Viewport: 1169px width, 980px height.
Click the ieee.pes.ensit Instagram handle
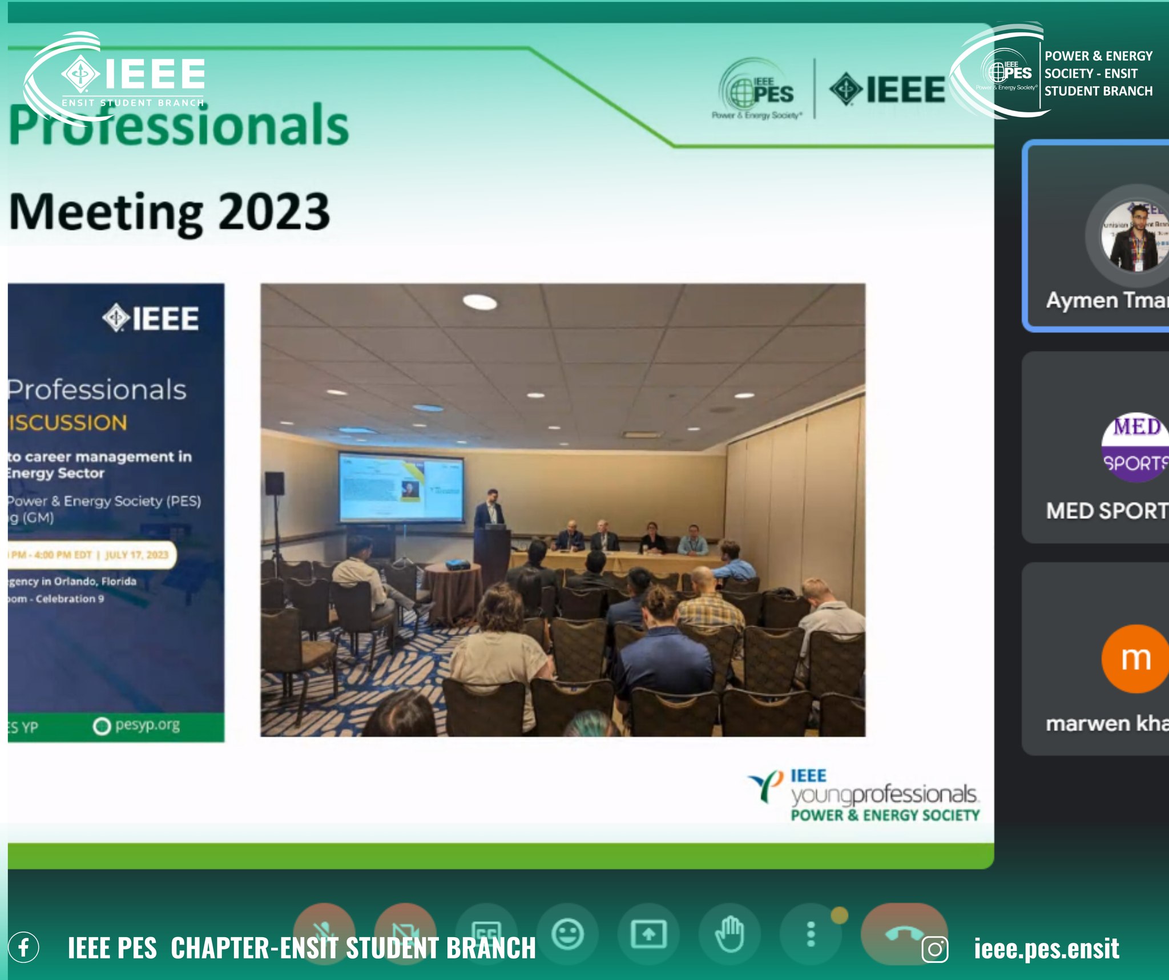(1046, 948)
